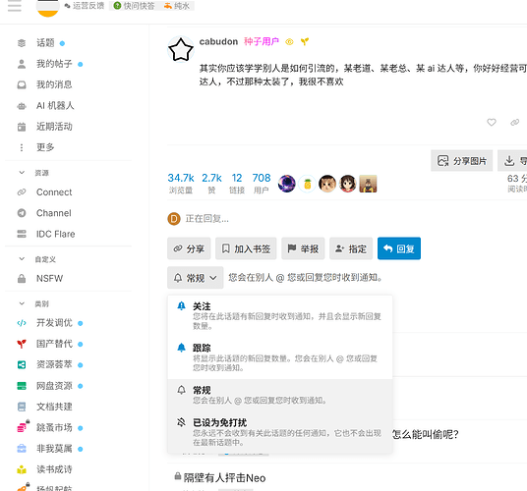Open the cat participant avatar
The image size is (527, 491).
(327, 184)
